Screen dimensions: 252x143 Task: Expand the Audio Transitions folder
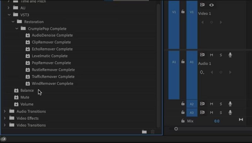5,111
